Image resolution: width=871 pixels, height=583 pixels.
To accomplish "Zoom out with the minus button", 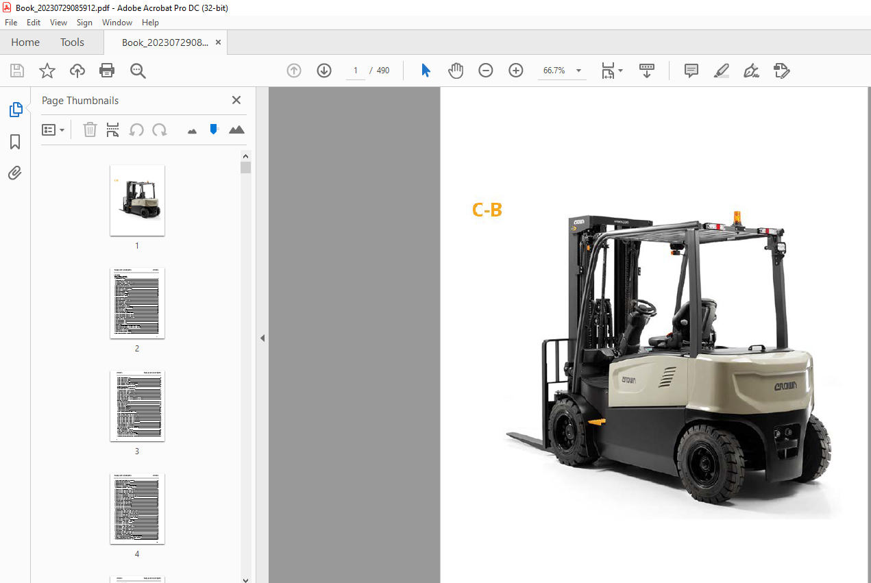I will (486, 71).
